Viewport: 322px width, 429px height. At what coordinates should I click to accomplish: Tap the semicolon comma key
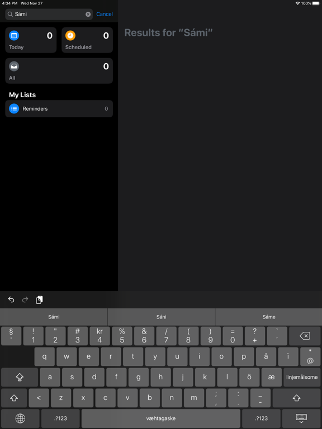coord(216,398)
